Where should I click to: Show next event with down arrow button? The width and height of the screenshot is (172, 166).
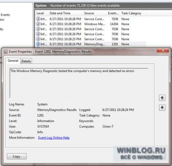162,107
